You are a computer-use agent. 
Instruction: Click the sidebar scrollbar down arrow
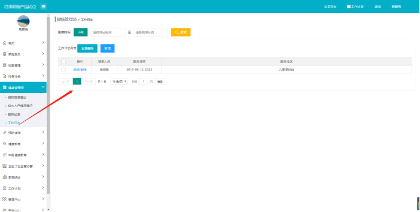[48, 210]
